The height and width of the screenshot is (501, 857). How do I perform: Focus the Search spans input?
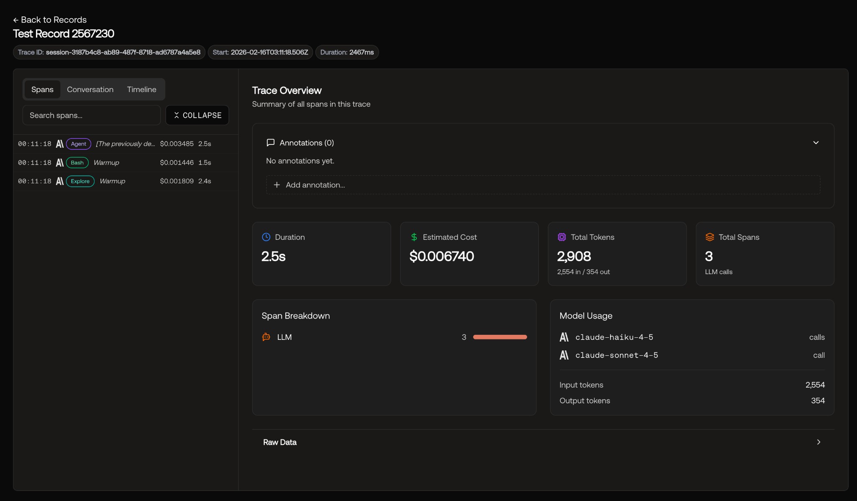click(92, 115)
